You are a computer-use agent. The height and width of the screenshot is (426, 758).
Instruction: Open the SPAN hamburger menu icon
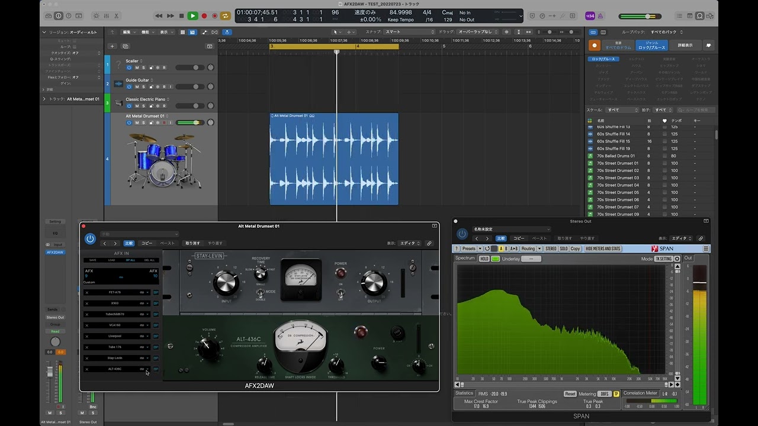coord(706,248)
